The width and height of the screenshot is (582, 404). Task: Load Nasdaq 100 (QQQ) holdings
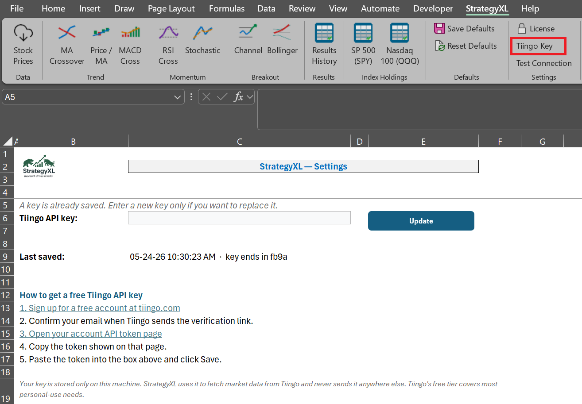400,44
